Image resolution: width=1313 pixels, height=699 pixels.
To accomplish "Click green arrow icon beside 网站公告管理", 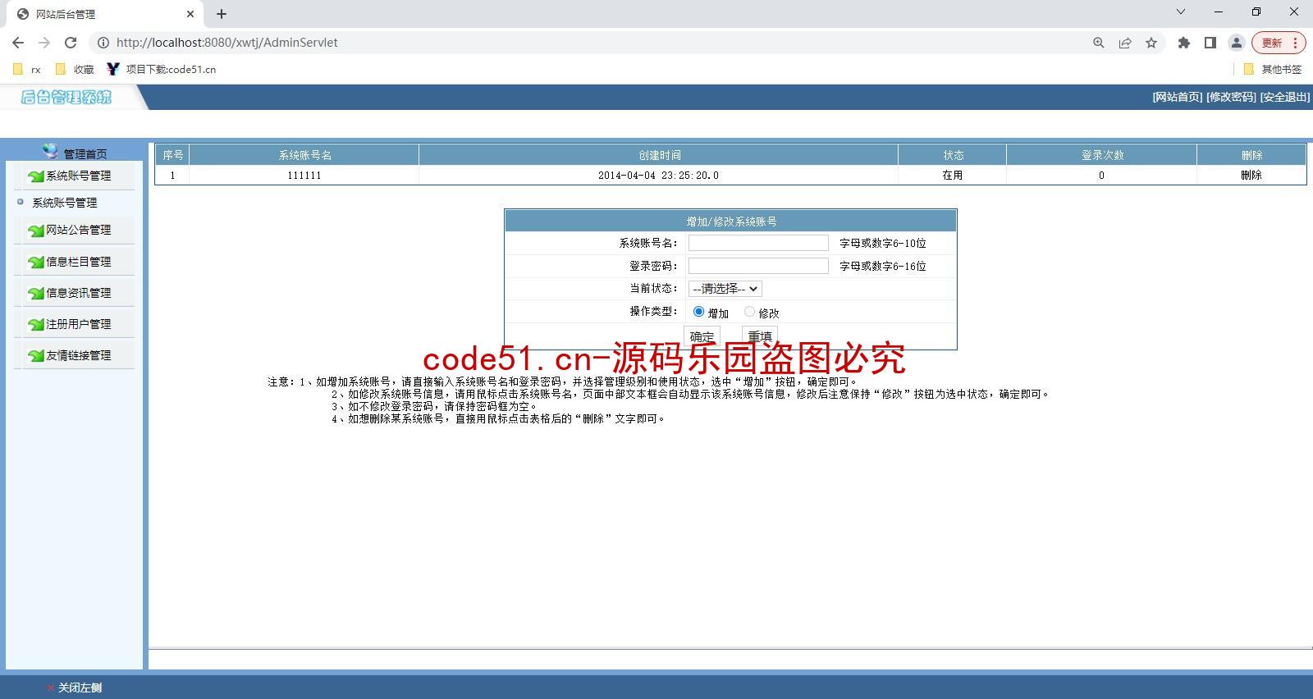I will click(x=36, y=231).
